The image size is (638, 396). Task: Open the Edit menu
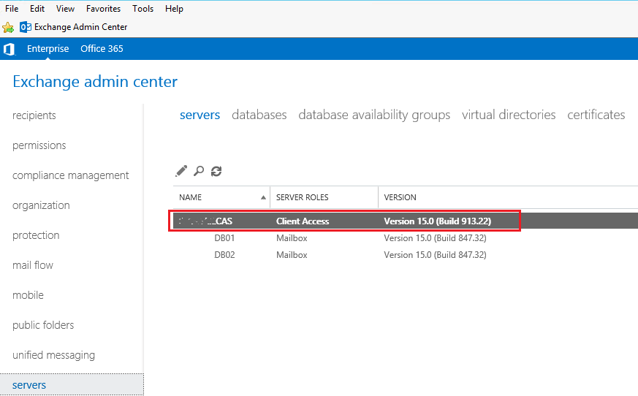37,9
